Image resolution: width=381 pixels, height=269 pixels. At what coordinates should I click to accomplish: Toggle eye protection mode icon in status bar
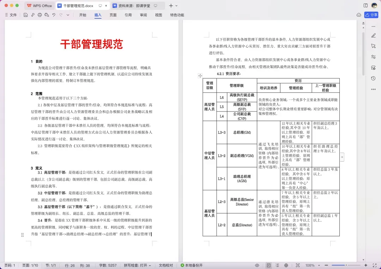click(257, 265)
